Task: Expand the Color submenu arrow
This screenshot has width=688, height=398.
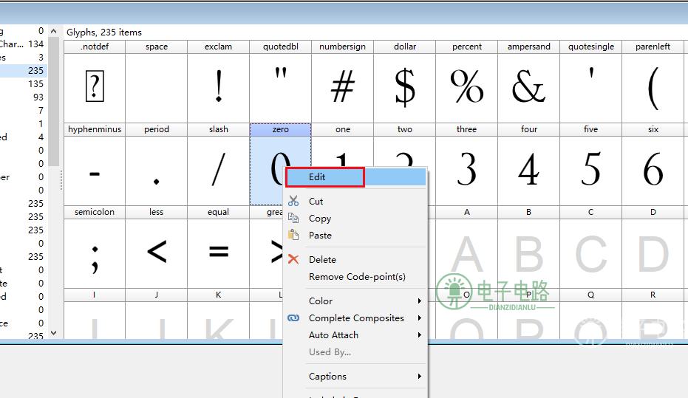Action: pyautogui.click(x=420, y=301)
